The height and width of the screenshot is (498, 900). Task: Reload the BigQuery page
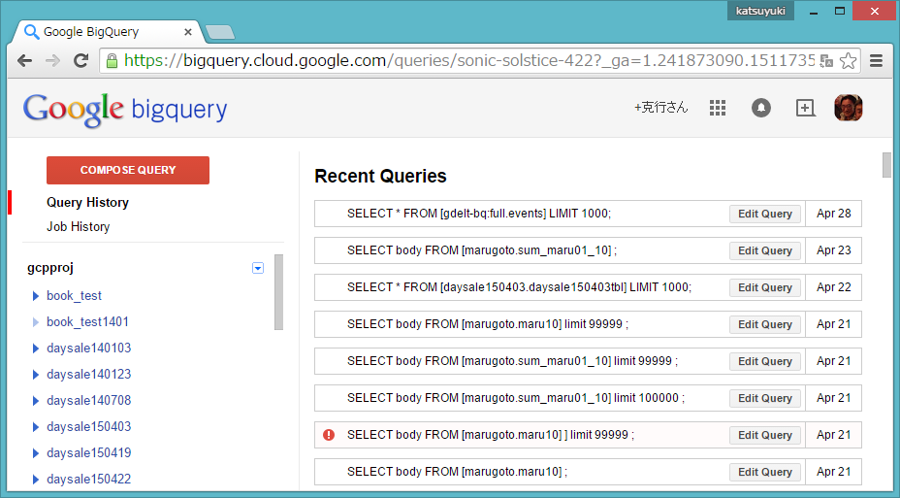coord(80,60)
